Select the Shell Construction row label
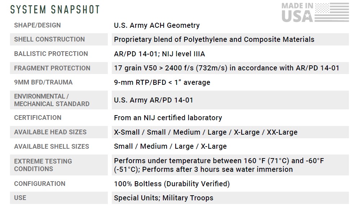The height and width of the screenshot is (209, 362). click(x=49, y=39)
